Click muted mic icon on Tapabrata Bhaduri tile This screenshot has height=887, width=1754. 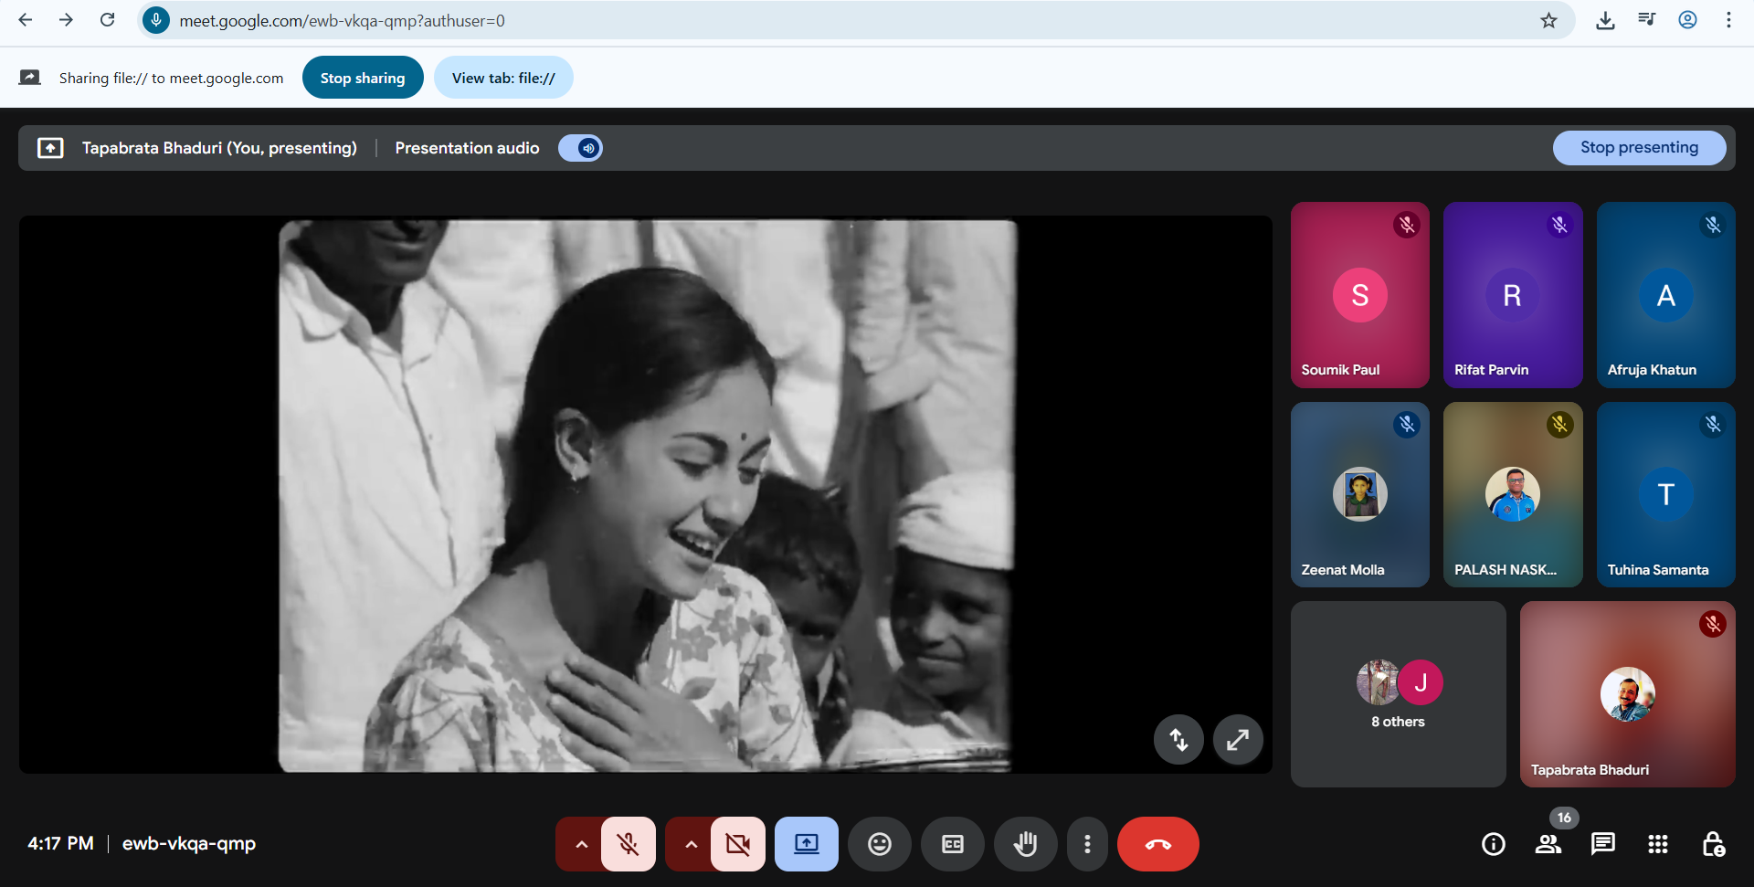pyautogui.click(x=1713, y=624)
